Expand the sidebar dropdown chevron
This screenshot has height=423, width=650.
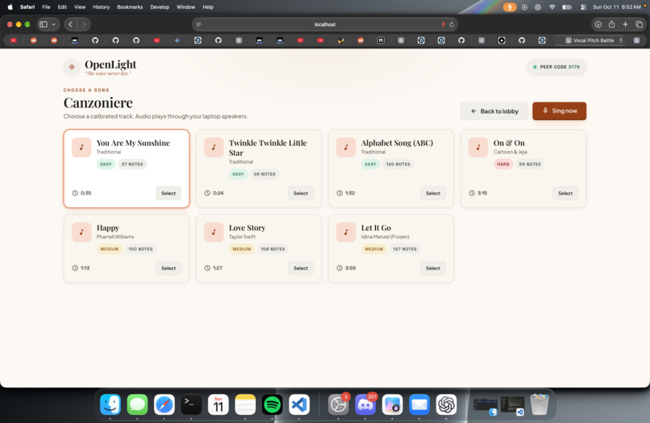click(x=53, y=24)
